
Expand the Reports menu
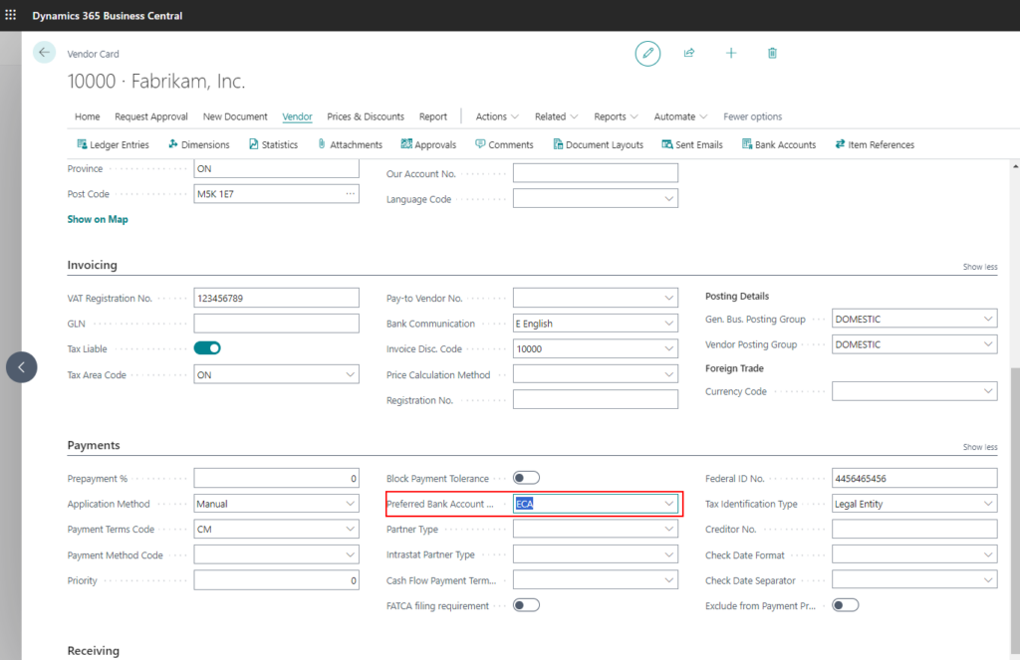616,116
